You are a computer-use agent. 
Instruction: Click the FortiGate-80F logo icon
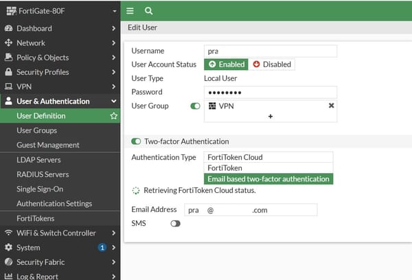[x=11, y=11]
